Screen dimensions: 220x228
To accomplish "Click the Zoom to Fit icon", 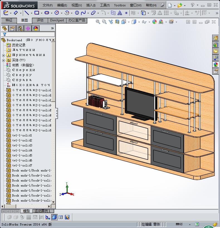I will [x=98, y=22].
